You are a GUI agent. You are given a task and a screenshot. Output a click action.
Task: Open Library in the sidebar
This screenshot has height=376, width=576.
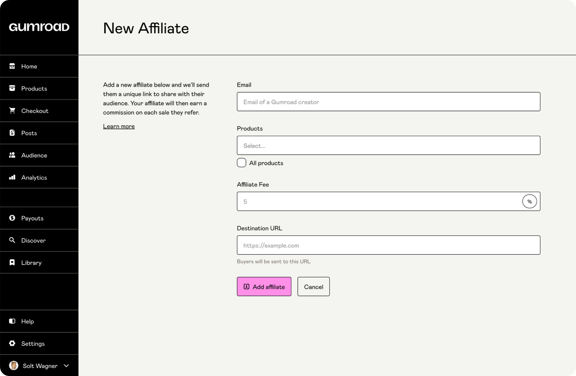39,263
